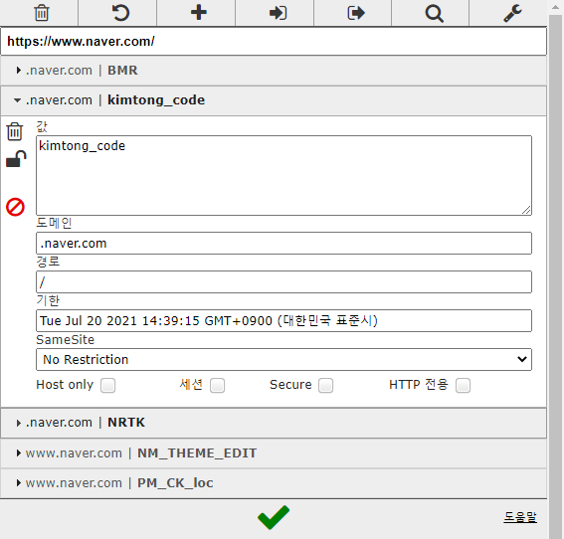The image size is (564, 539).
Task: Enable the Host only checkbox
Action: 107,386
